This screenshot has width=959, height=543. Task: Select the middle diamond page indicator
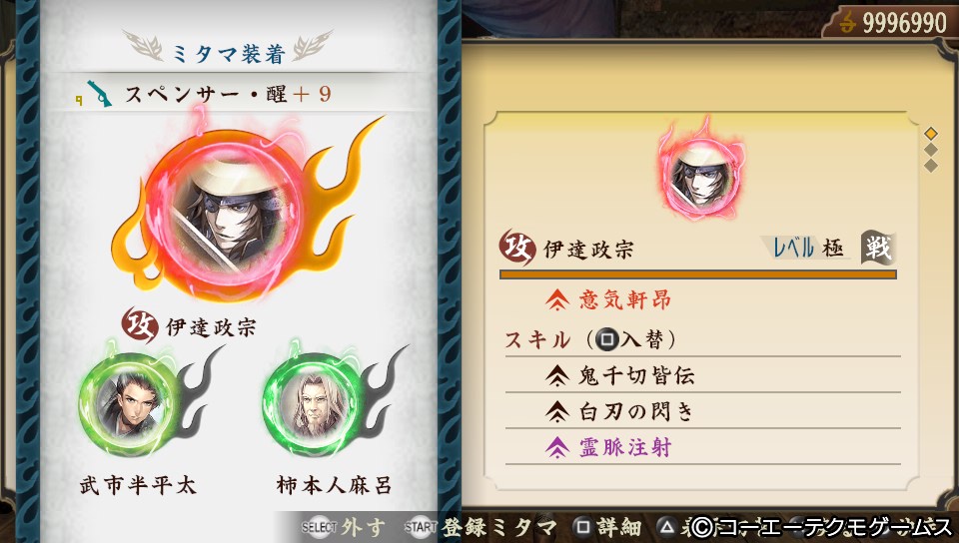click(x=931, y=150)
